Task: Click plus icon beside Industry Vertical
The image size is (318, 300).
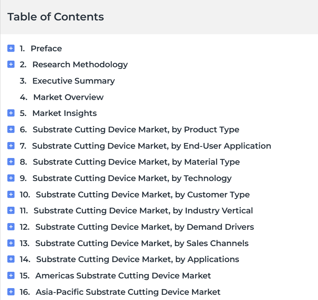Action: (x=11, y=210)
